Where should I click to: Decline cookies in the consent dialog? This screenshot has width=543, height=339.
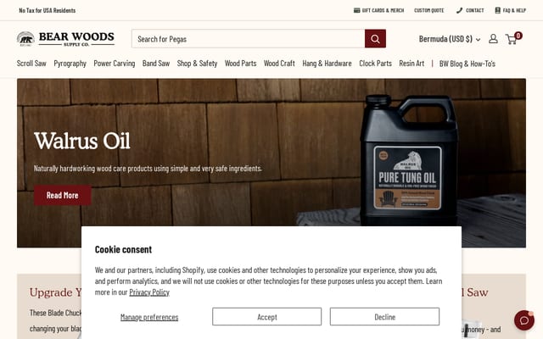click(x=384, y=316)
